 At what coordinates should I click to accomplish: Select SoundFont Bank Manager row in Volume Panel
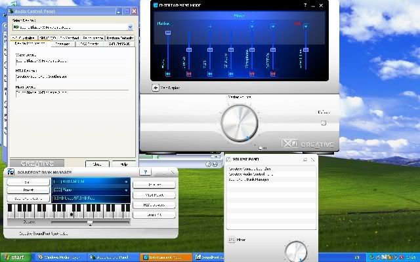click(x=271, y=179)
